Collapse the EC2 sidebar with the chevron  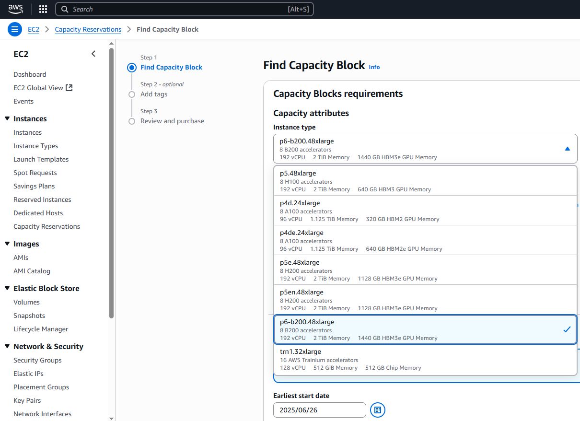(x=93, y=54)
